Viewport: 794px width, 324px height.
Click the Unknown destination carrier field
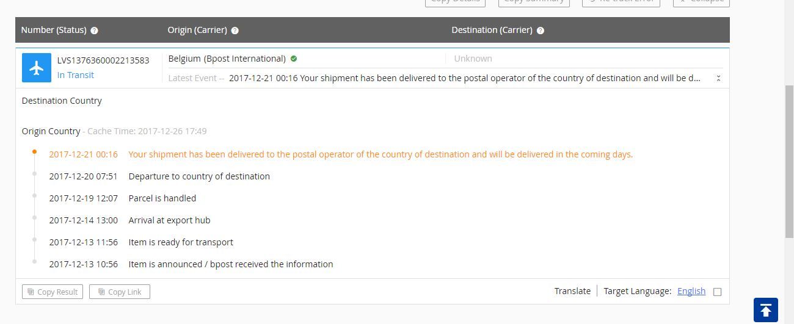click(x=473, y=59)
